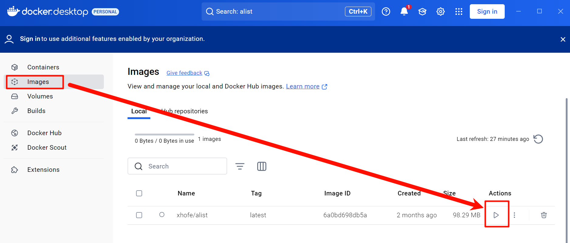The image size is (570, 243).
Task: Click the Docker Scout sidebar icon
Action: click(x=15, y=148)
